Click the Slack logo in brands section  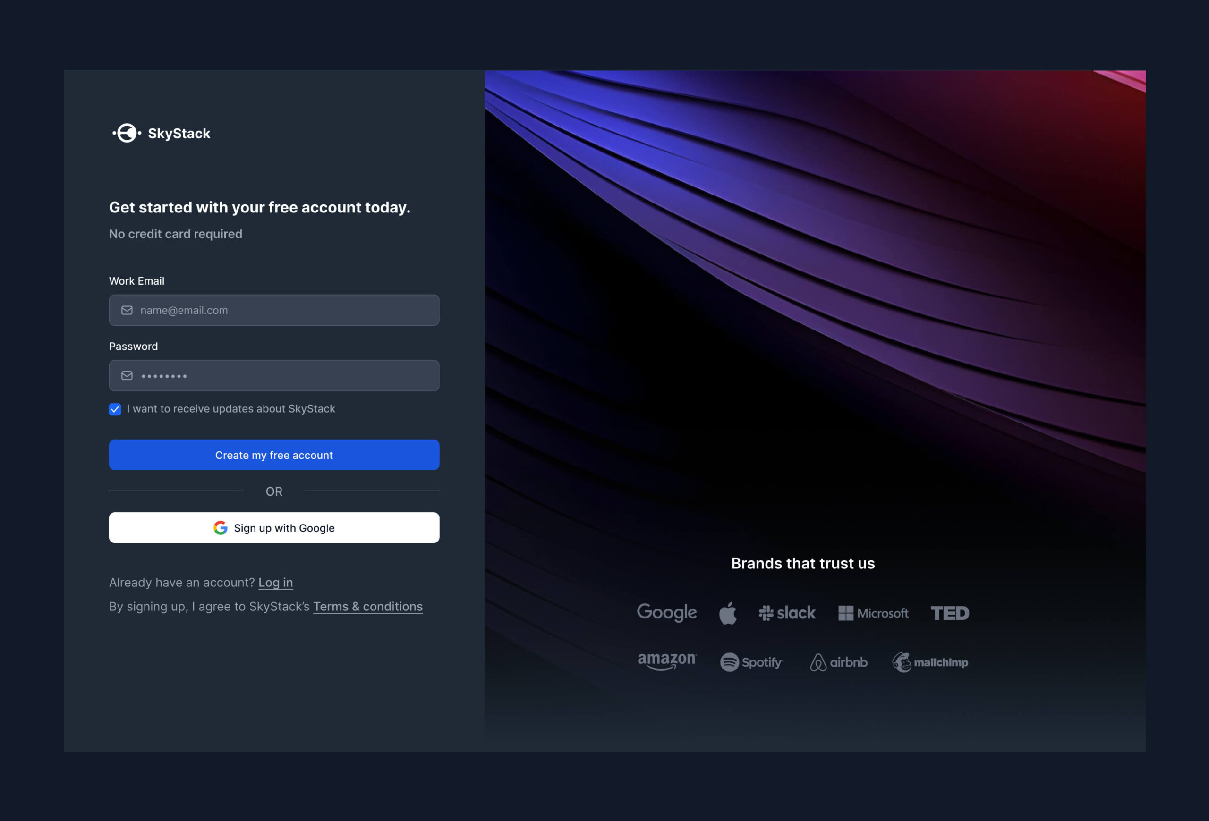pos(785,612)
